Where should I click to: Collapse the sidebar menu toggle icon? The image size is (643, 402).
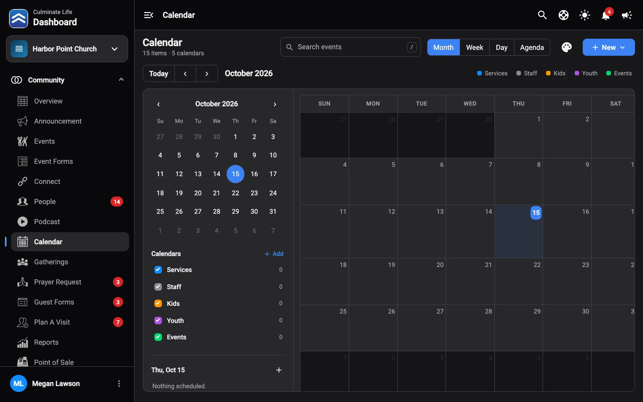pyautogui.click(x=148, y=15)
